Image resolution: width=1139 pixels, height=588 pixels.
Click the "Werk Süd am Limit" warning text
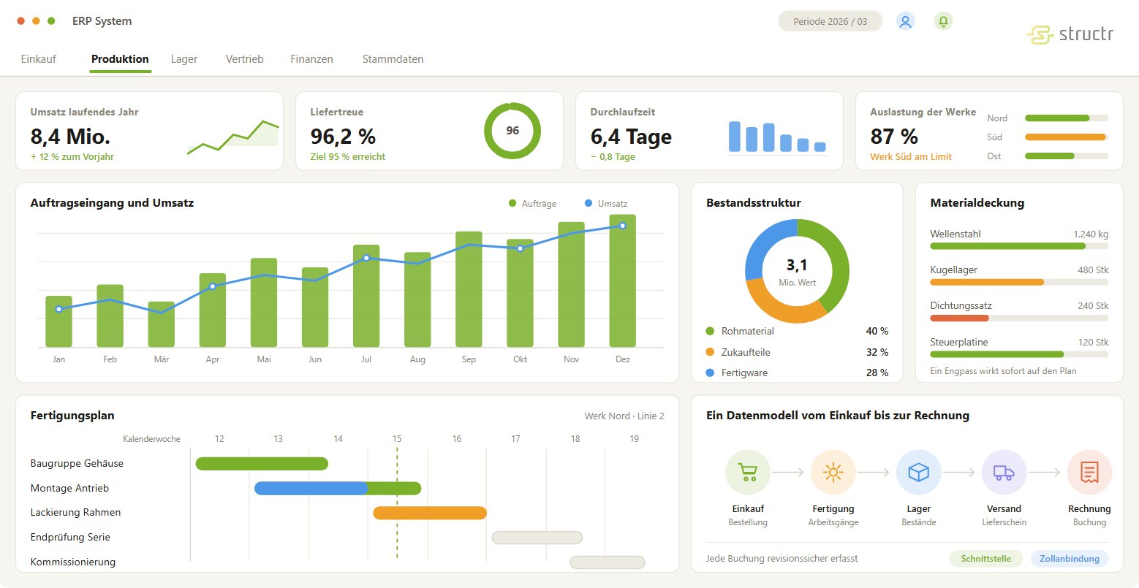pyautogui.click(x=911, y=156)
